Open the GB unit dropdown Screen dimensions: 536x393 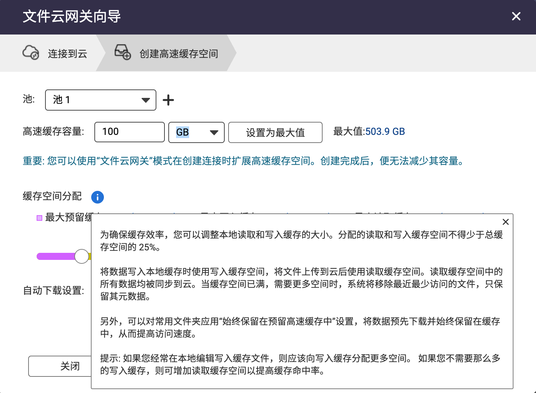coord(196,132)
